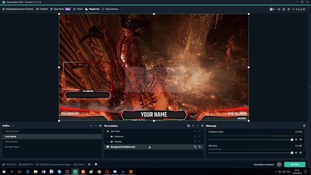Open Studio Mode layout icon in top bar
The height and width of the screenshot is (175, 311).
(279, 9)
